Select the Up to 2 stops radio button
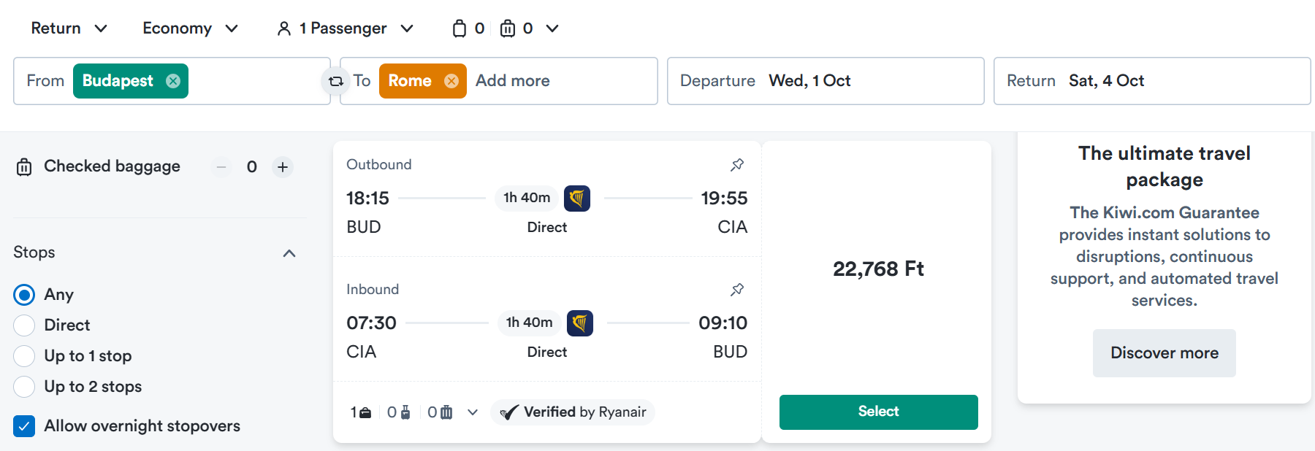 (24, 387)
